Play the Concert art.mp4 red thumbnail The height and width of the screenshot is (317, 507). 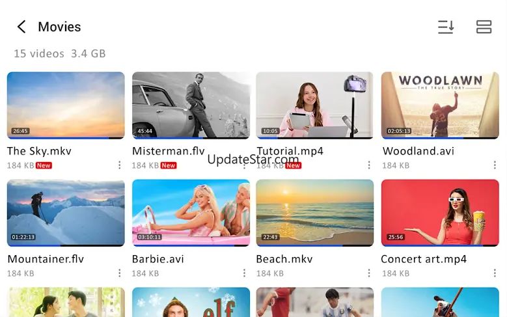(x=440, y=213)
